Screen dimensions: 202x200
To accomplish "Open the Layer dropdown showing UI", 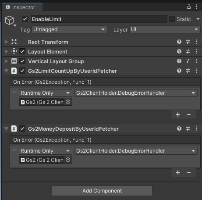I will (165, 29).
